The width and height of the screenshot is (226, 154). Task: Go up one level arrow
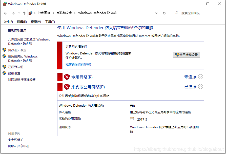tap(24, 13)
